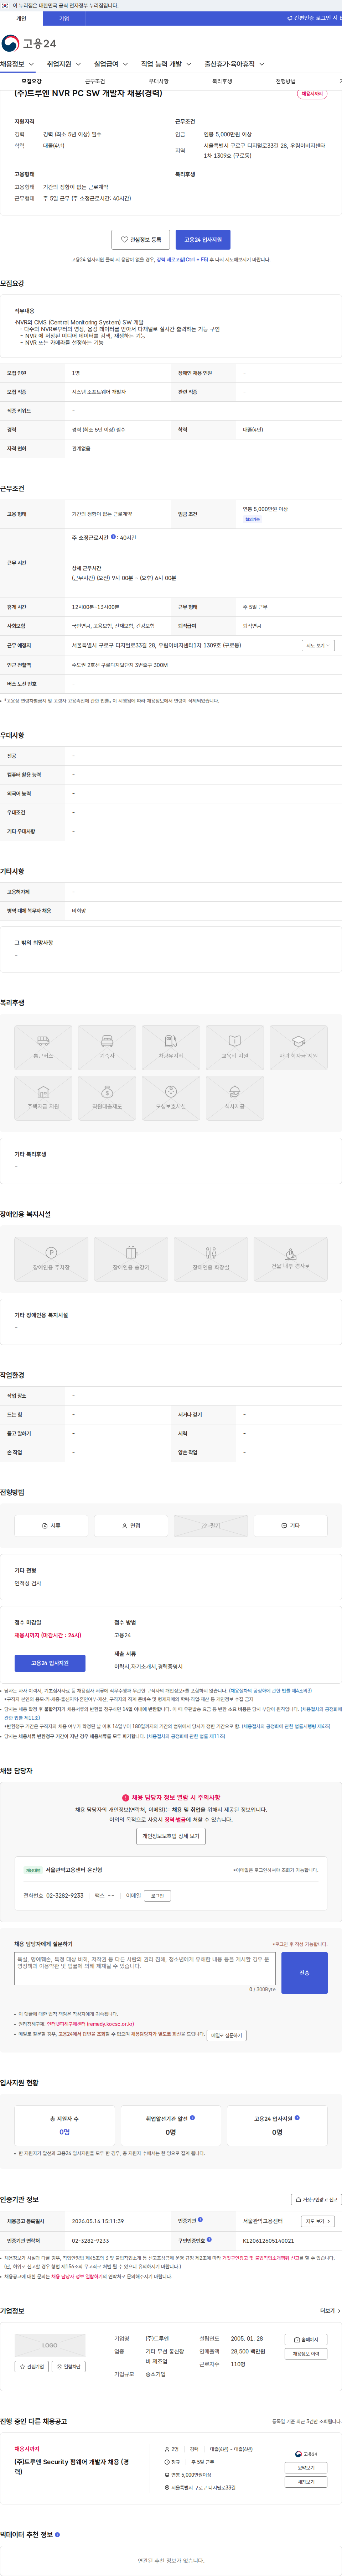Click the 필기 screening step card
The width and height of the screenshot is (342, 2576).
211,1525
